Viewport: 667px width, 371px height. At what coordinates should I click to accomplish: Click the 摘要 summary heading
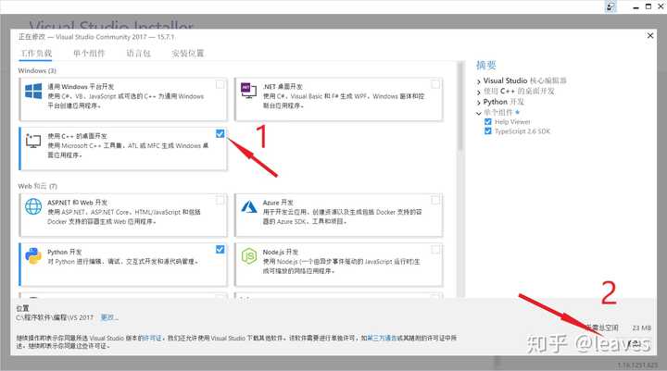click(x=486, y=65)
